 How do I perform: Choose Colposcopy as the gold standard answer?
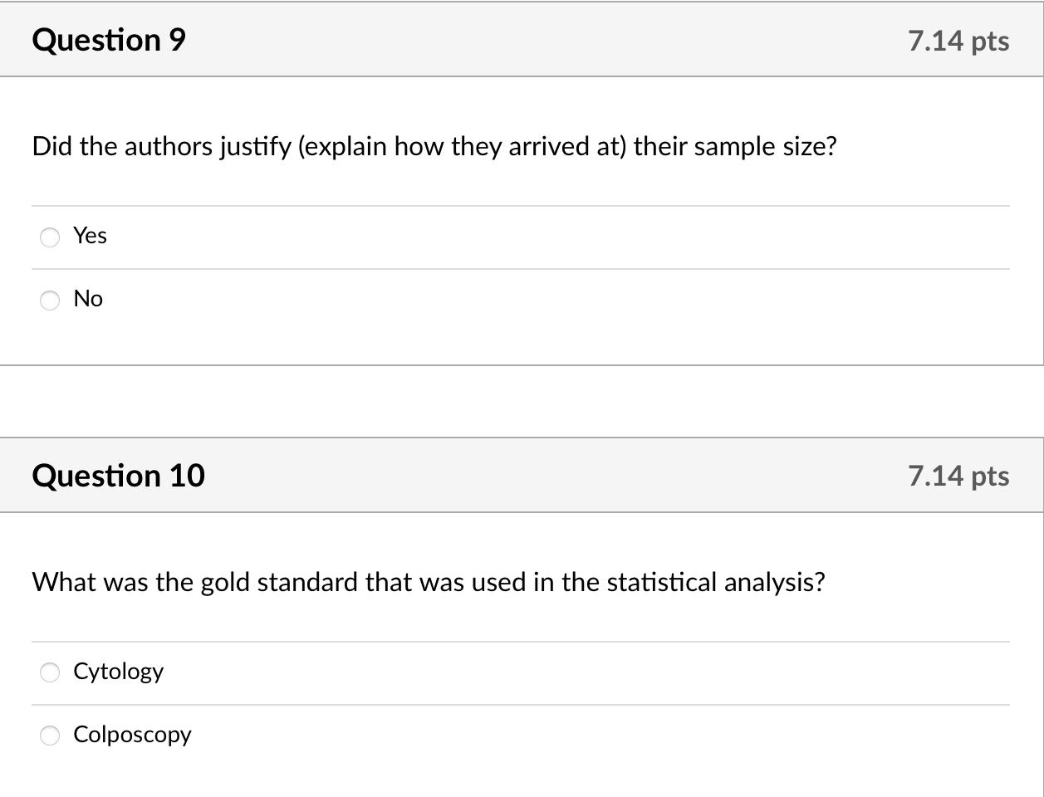(49, 736)
